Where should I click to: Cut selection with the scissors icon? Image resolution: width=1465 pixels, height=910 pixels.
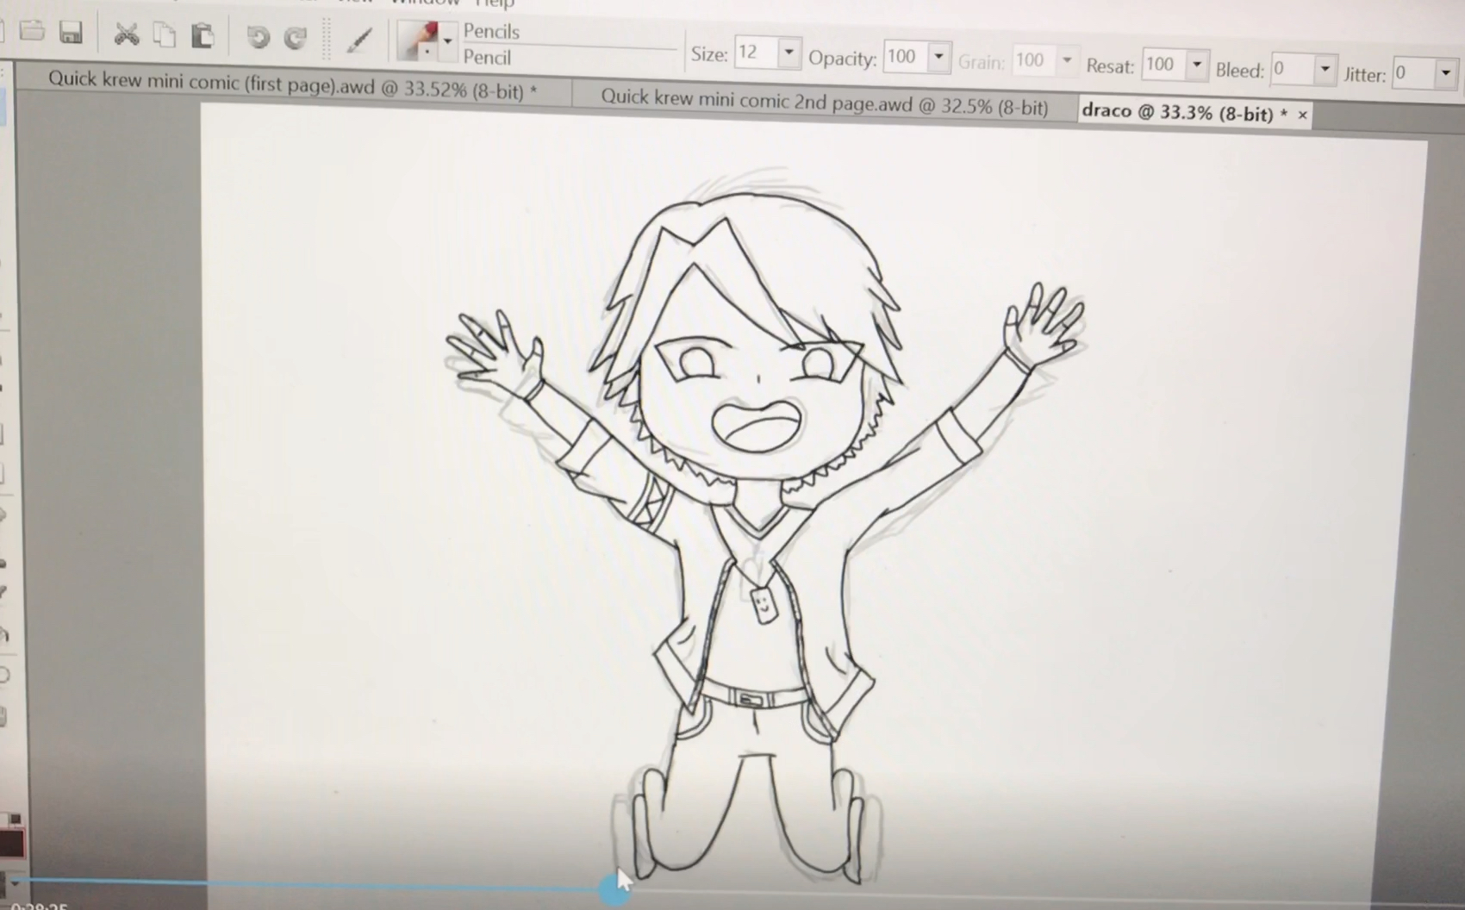pos(127,34)
